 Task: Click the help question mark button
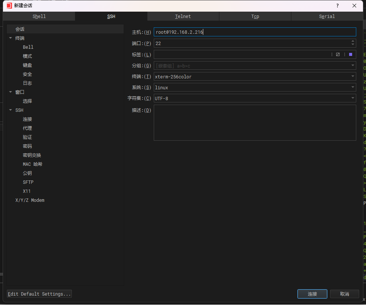[x=337, y=6]
